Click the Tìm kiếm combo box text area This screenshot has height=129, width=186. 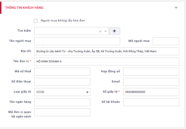tap(65, 31)
